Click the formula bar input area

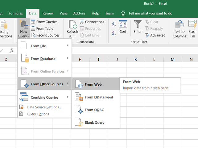click(x=134, y=51)
